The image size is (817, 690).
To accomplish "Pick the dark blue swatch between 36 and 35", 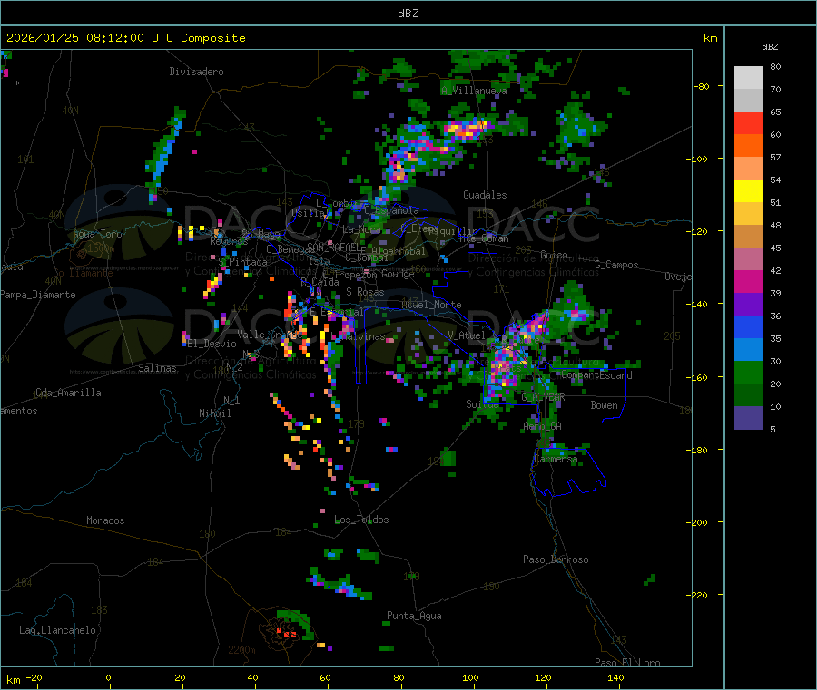I will [748, 326].
